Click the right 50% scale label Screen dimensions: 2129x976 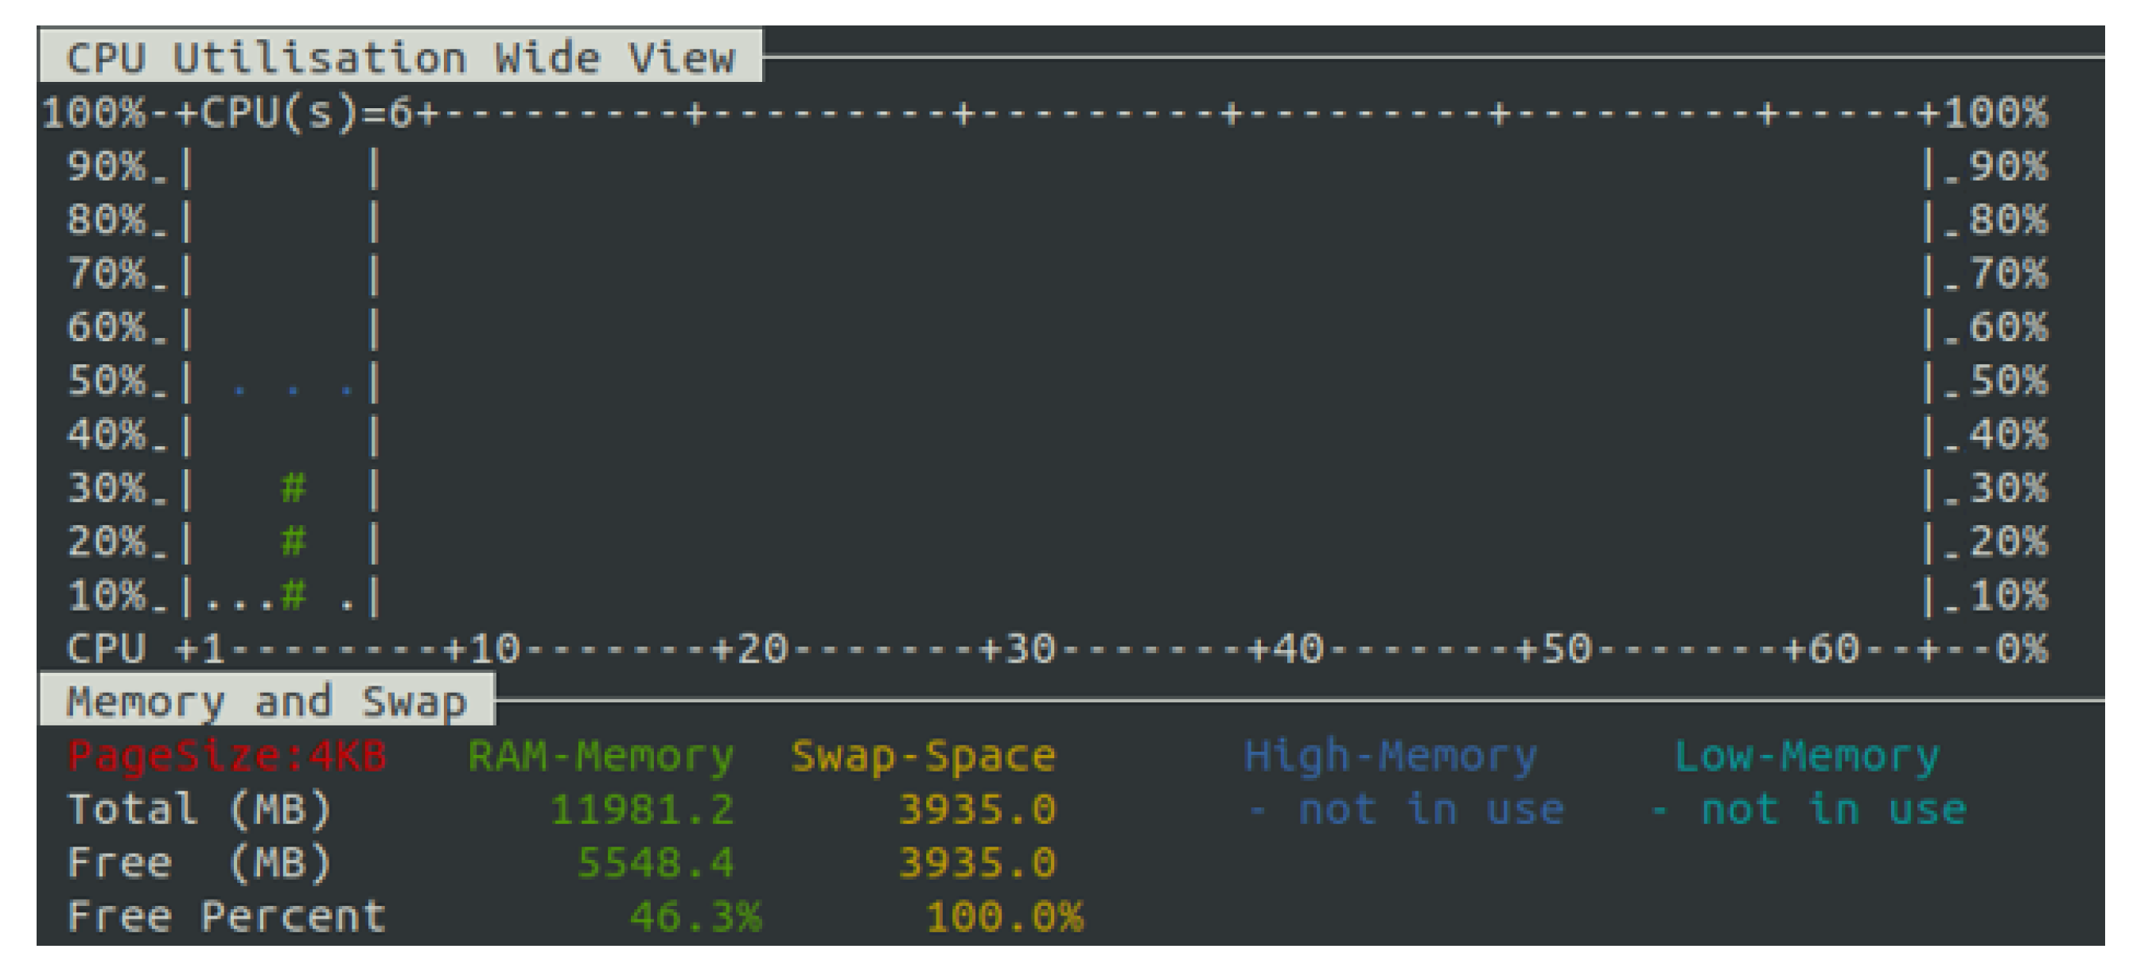(2008, 381)
